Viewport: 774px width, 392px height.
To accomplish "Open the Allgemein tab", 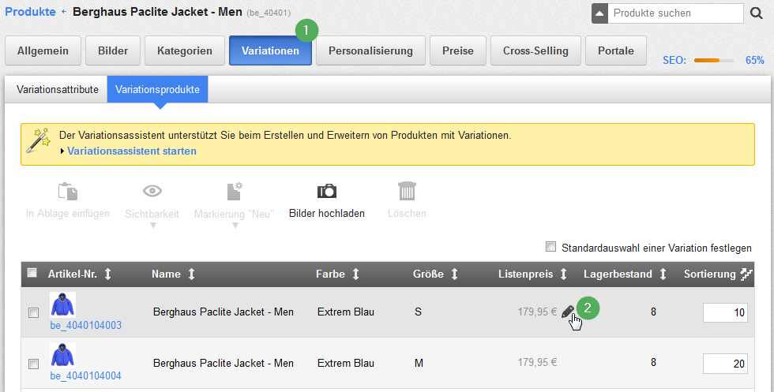I will tap(43, 50).
